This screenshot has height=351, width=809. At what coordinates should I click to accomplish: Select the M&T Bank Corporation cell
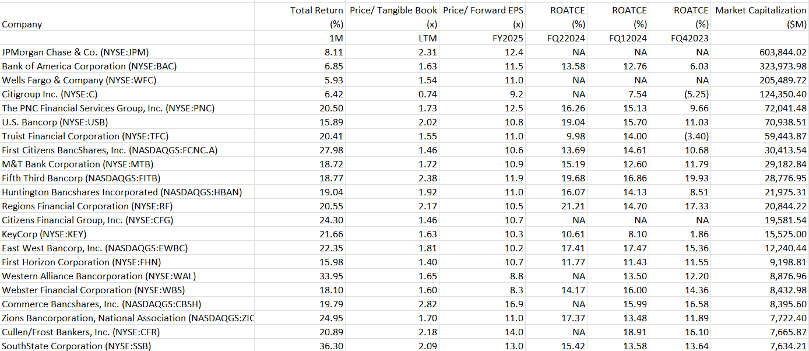click(x=127, y=164)
